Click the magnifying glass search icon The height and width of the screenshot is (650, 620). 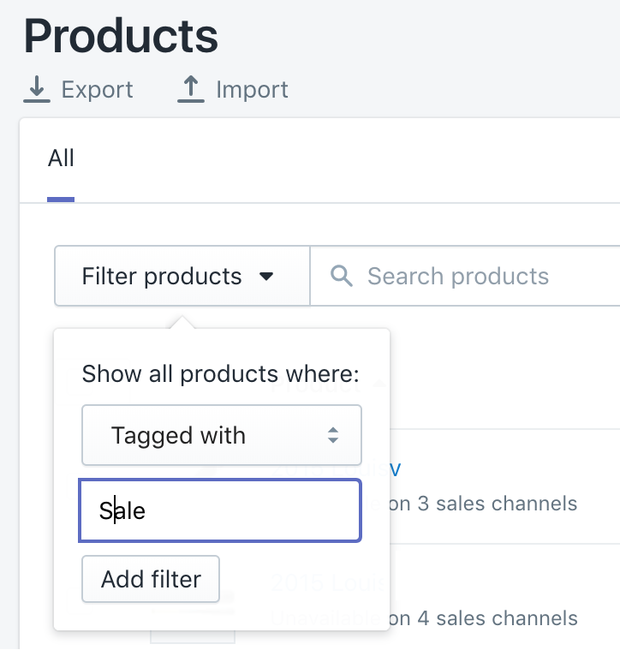(x=342, y=276)
